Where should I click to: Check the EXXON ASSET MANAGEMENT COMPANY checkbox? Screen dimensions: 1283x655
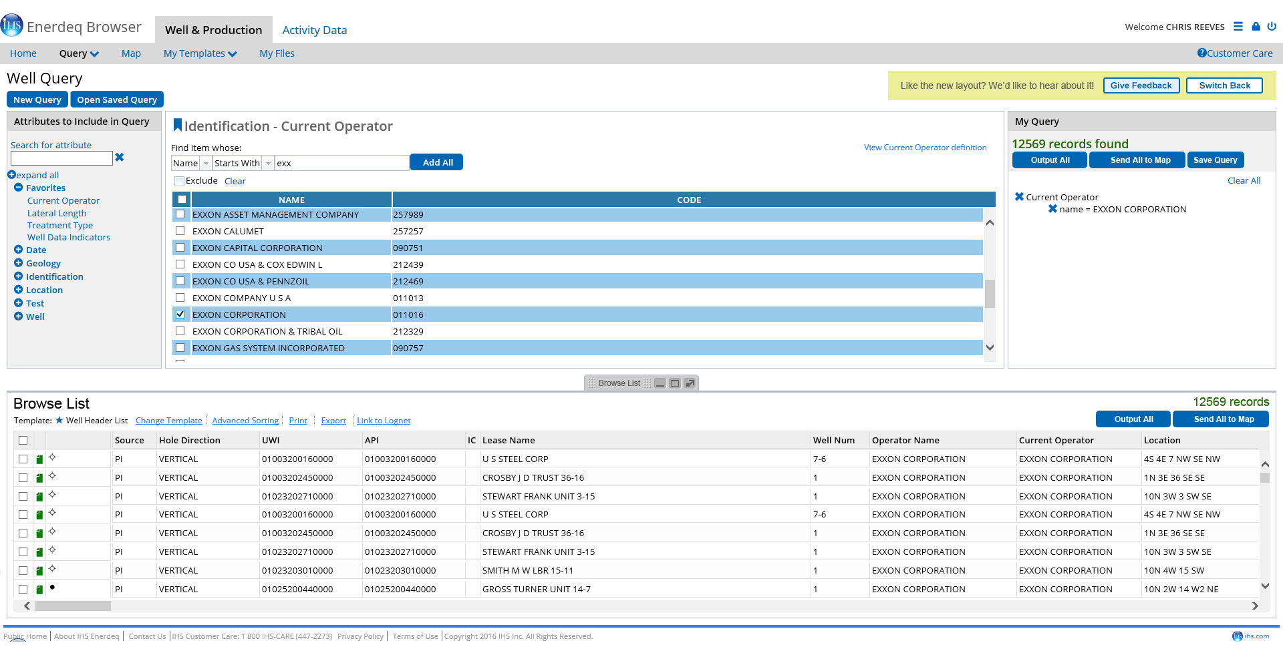point(180,214)
